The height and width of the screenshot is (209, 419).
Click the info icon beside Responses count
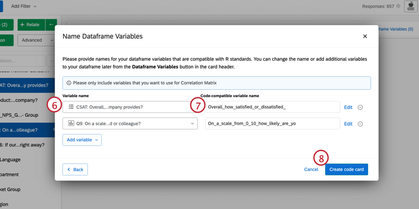point(398,6)
